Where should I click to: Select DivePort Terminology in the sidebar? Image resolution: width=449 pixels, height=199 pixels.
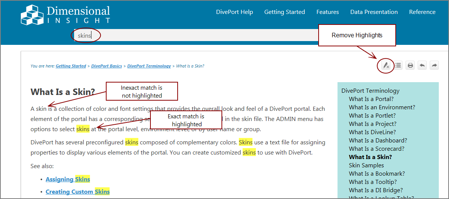coord(370,91)
